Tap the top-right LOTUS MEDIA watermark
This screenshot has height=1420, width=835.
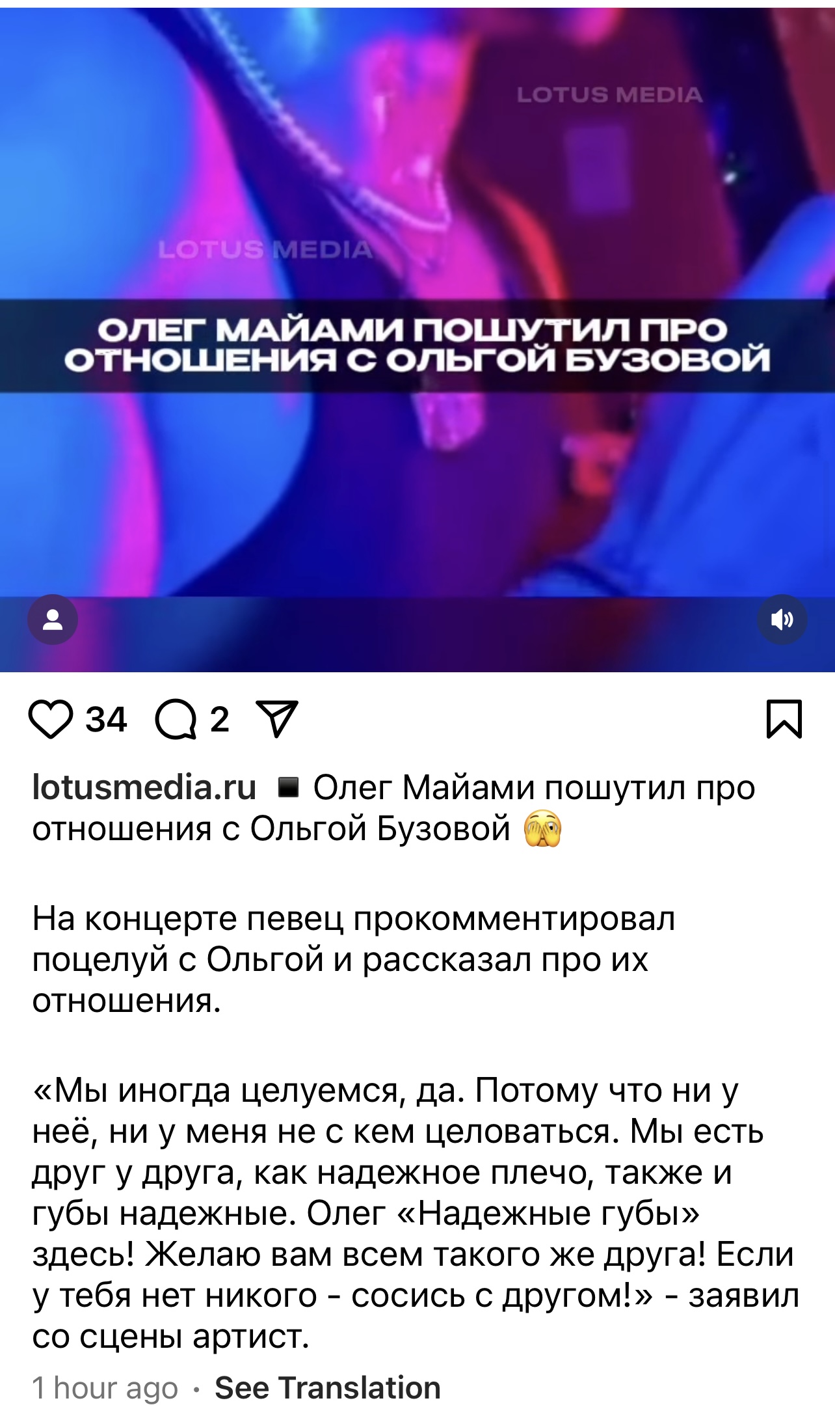609,95
